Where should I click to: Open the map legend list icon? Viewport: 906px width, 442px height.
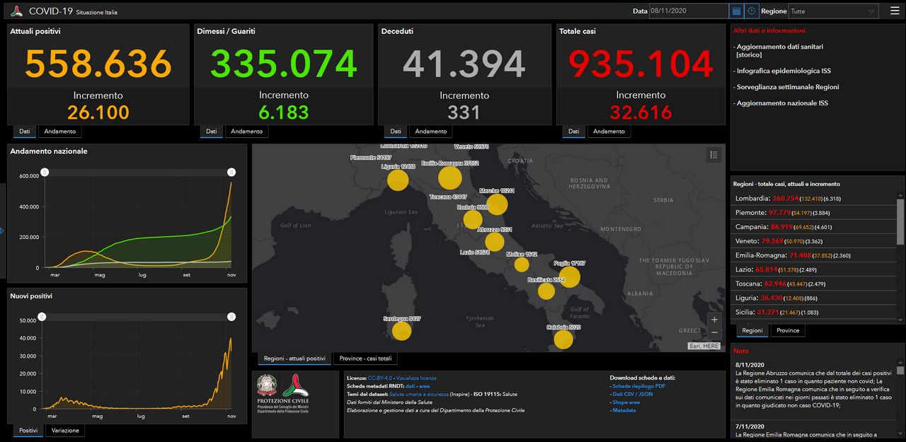pyautogui.click(x=714, y=155)
